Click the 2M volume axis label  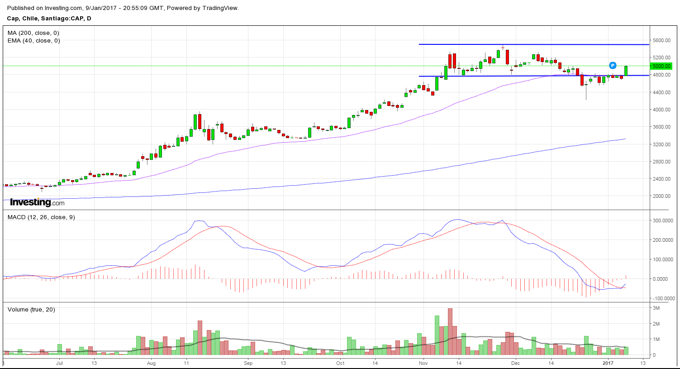(656, 324)
